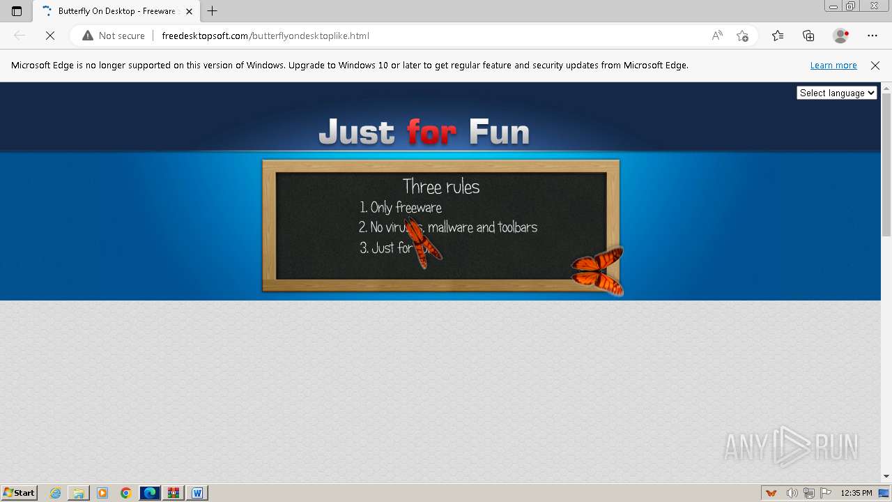
Task: Open the Edge profile icon
Action: pyautogui.click(x=840, y=36)
